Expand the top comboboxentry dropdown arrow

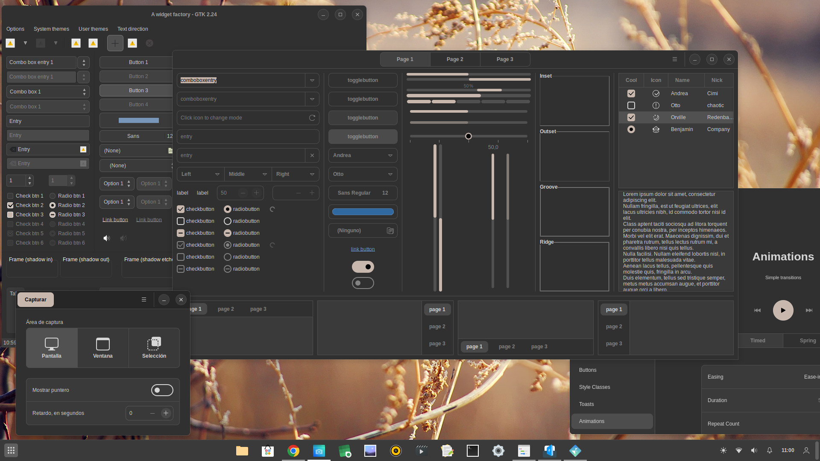click(x=312, y=80)
